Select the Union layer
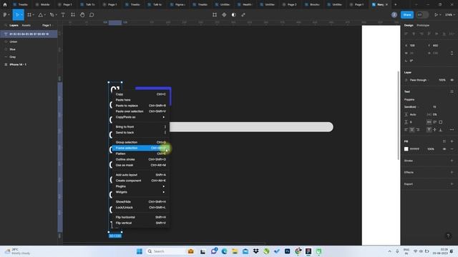458x257 pixels. [x=29, y=41]
